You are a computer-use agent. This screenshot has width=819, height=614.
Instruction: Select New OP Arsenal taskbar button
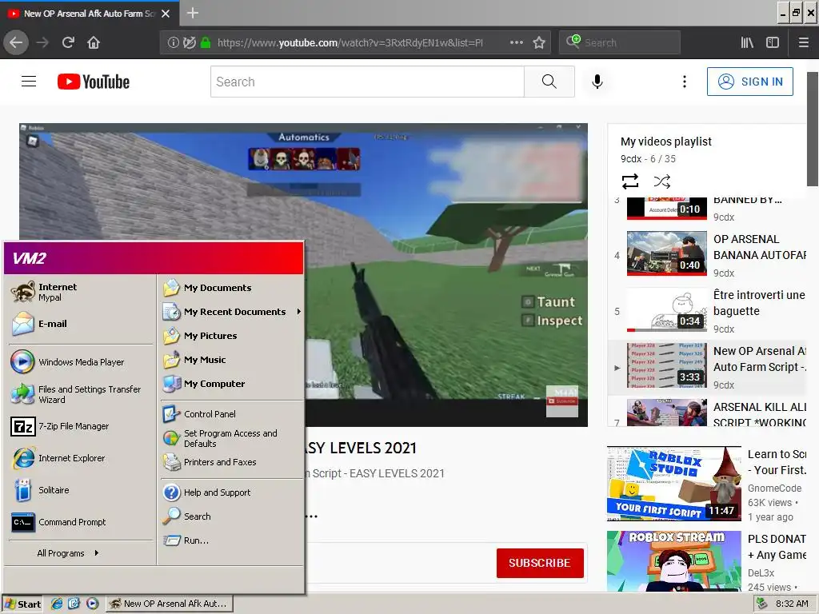170,604
